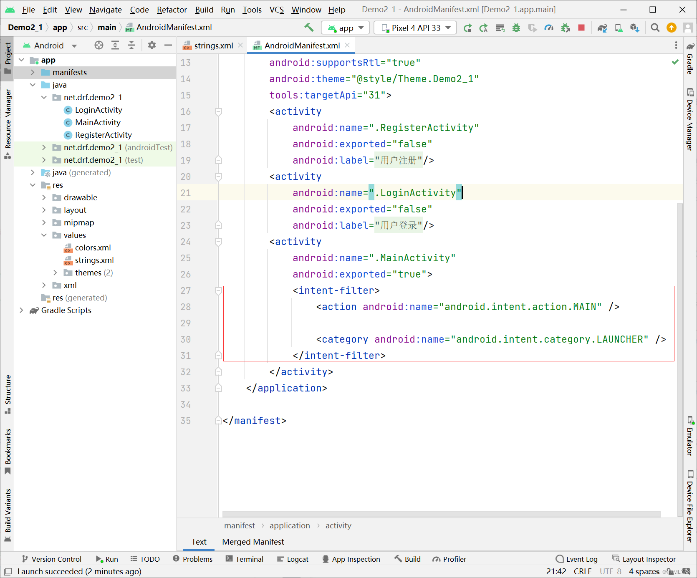Collapse the net.drf.demo2_1 package
This screenshot has width=697, height=578.
tap(44, 97)
